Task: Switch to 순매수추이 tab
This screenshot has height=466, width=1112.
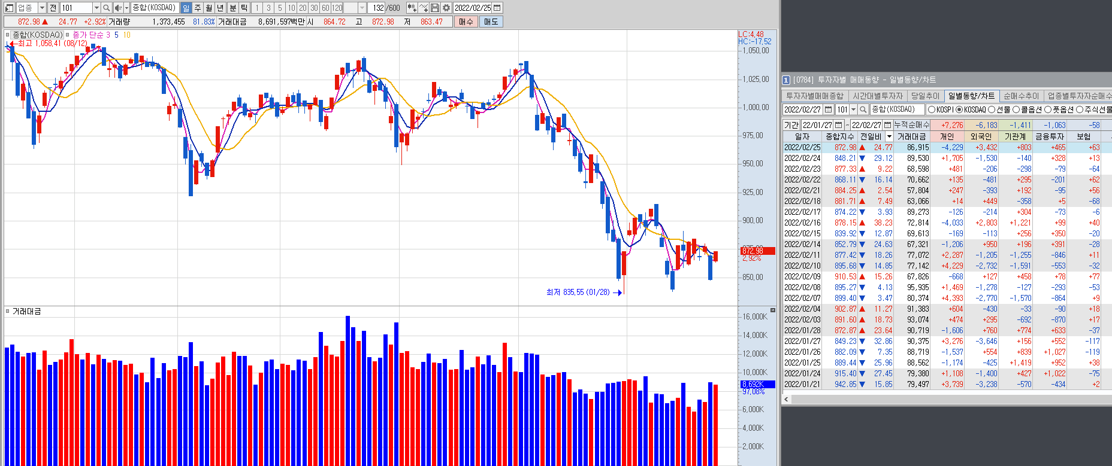Action: pyautogui.click(x=1021, y=96)
